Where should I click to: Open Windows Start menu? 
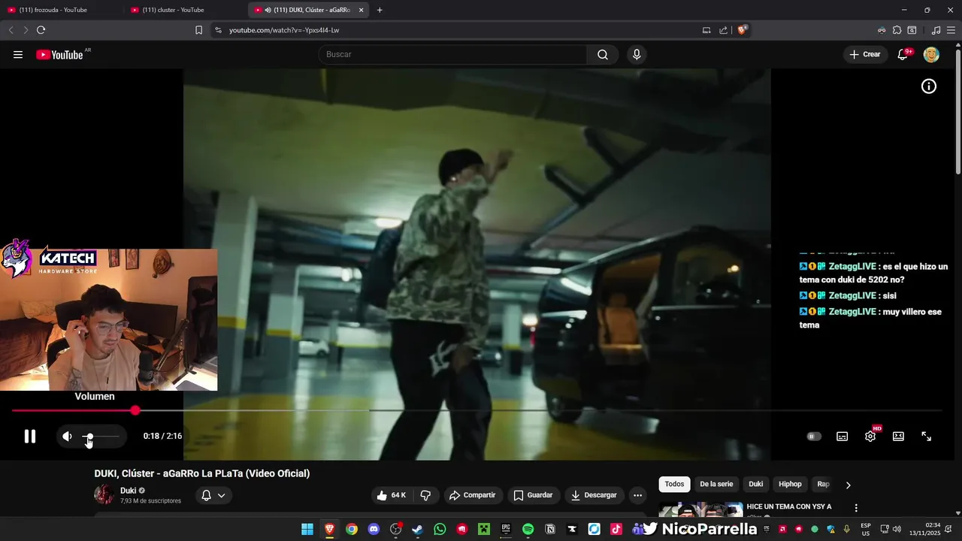[307, 529]
